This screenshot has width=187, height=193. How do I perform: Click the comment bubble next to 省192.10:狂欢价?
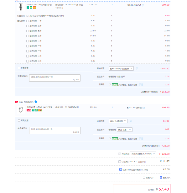144,108
